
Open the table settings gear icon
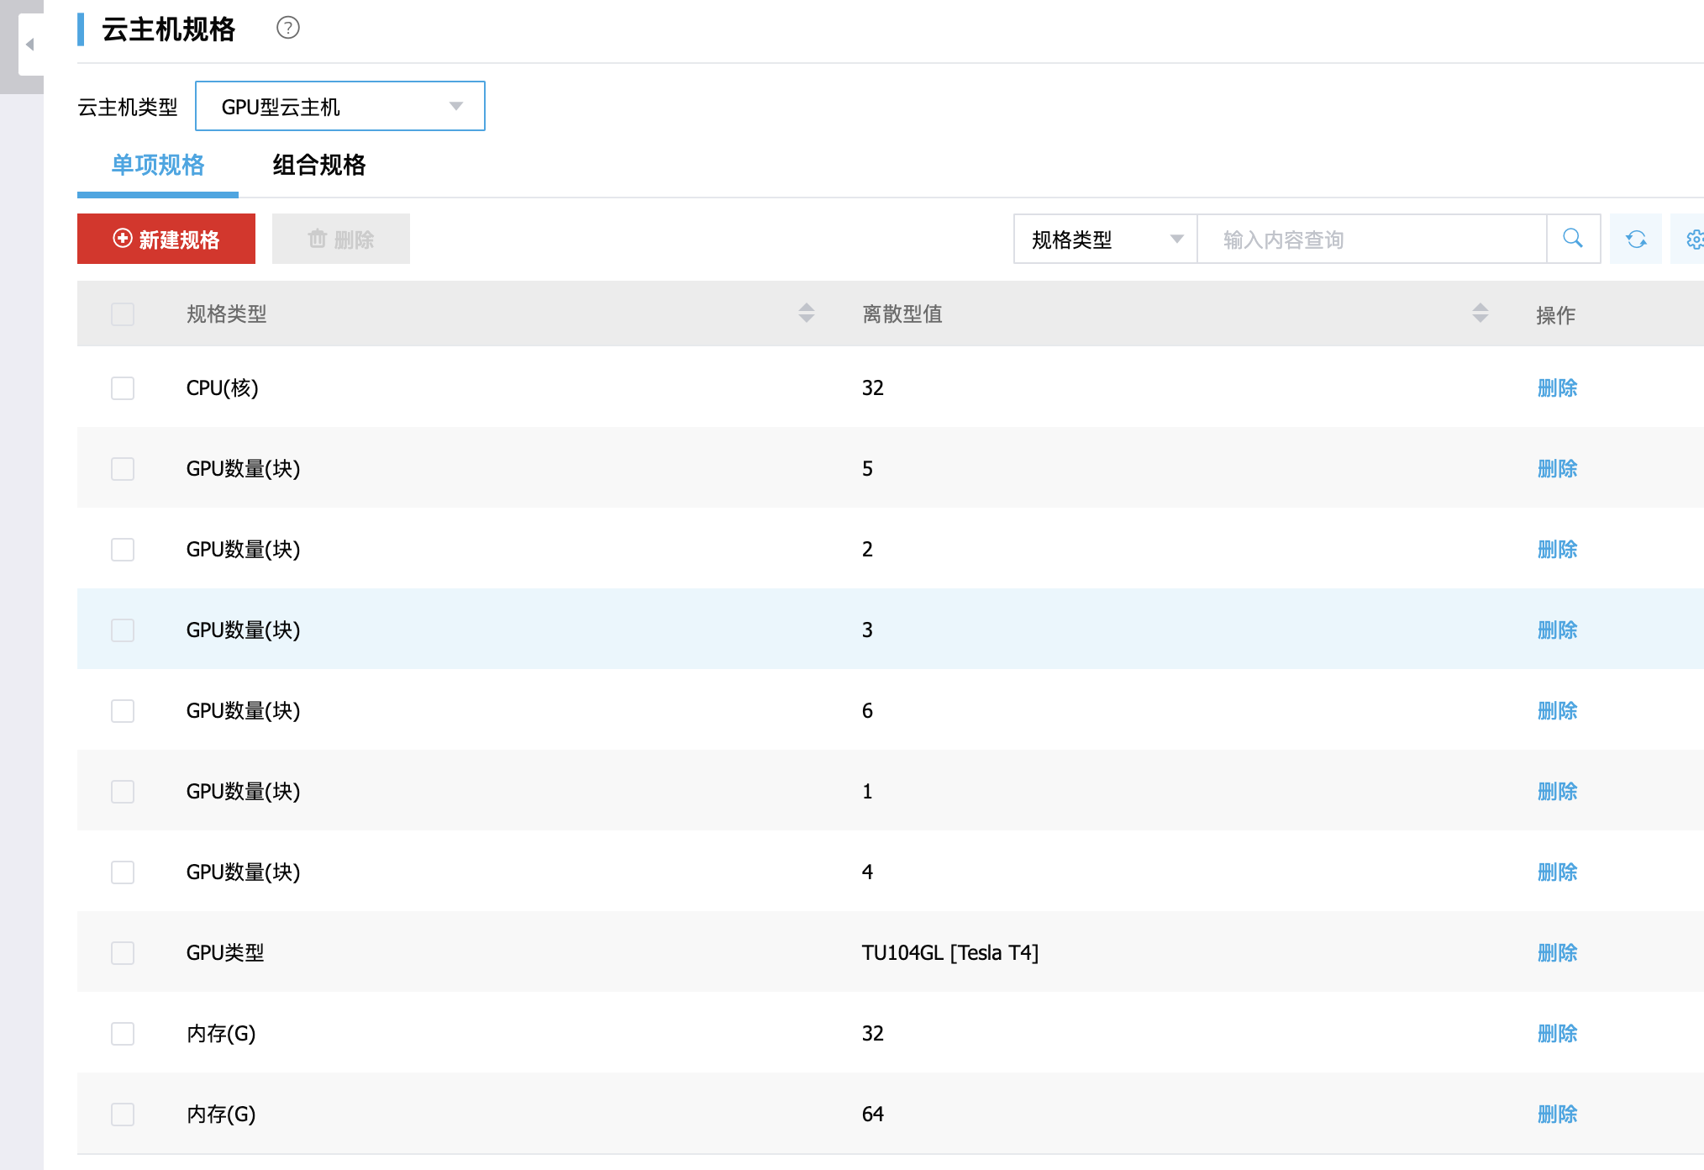point(1694,240)
